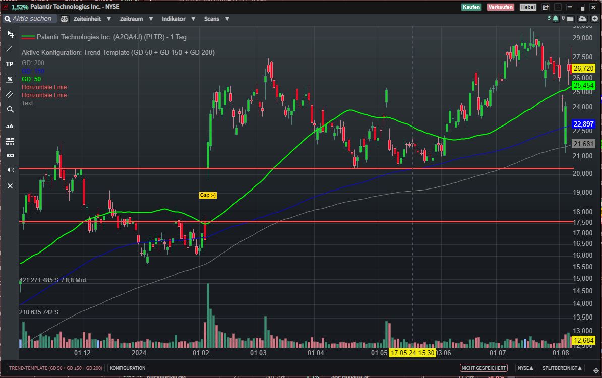Select the trend line drawing tool
This screenshot has width=602, height=378.
coord(10,49)
